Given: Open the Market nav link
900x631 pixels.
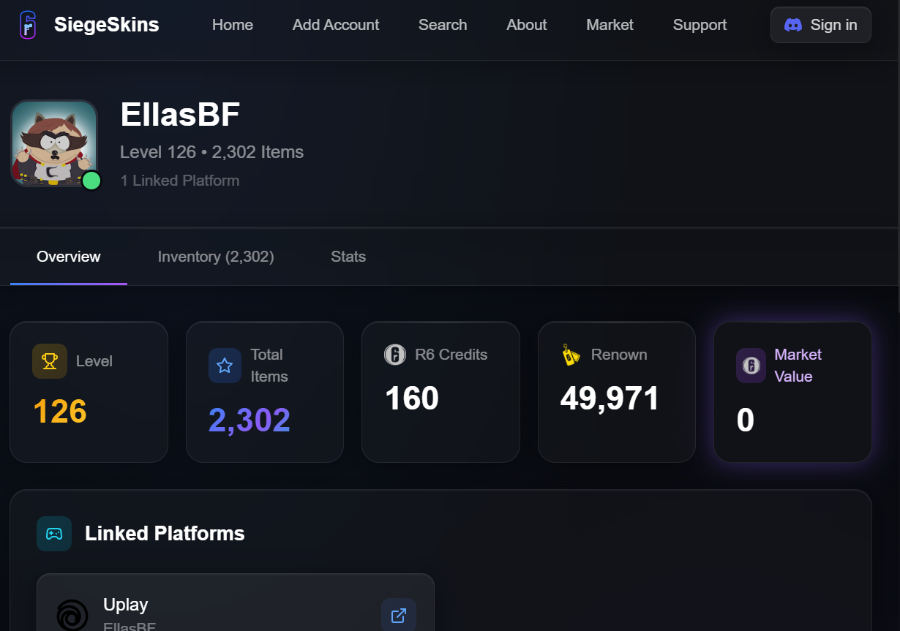Looking at the screenshot, I should [610, 25].
